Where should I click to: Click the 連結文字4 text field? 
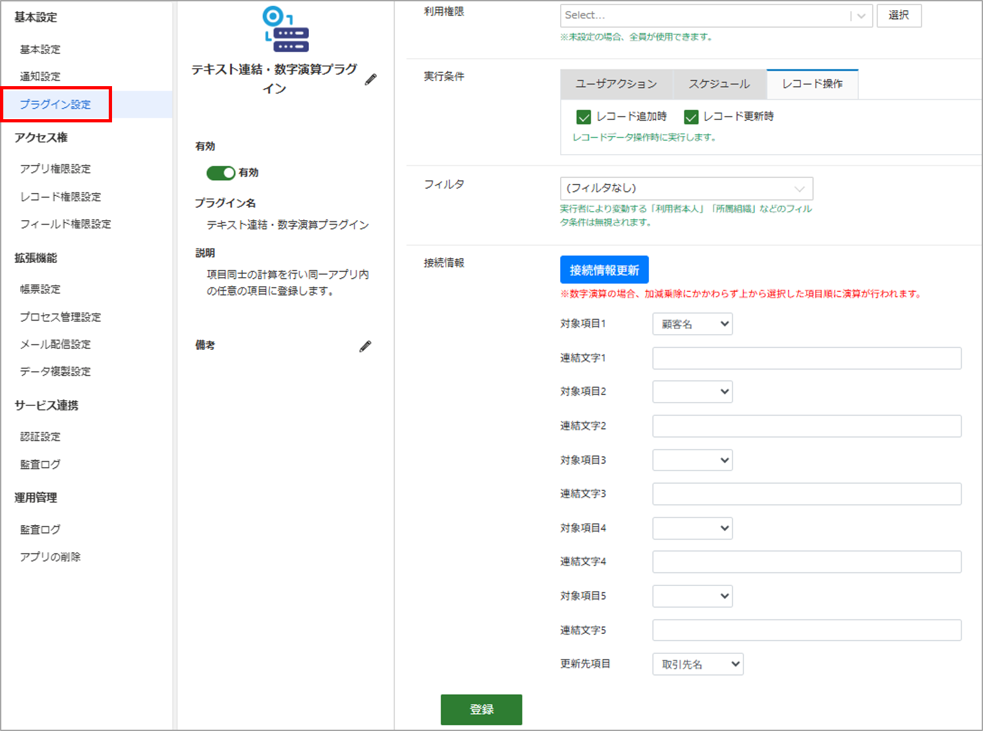click(x=807, y=562)
